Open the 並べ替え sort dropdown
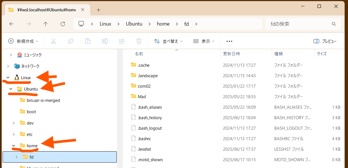The width and height of the screenshot is (348, 168). click(168, 41)
